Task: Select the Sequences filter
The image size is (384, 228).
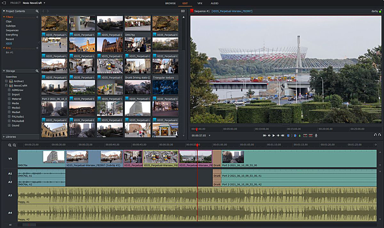Action: [12, 30]
